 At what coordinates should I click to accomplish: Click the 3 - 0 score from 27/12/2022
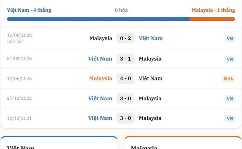click(x=125, y=98)
